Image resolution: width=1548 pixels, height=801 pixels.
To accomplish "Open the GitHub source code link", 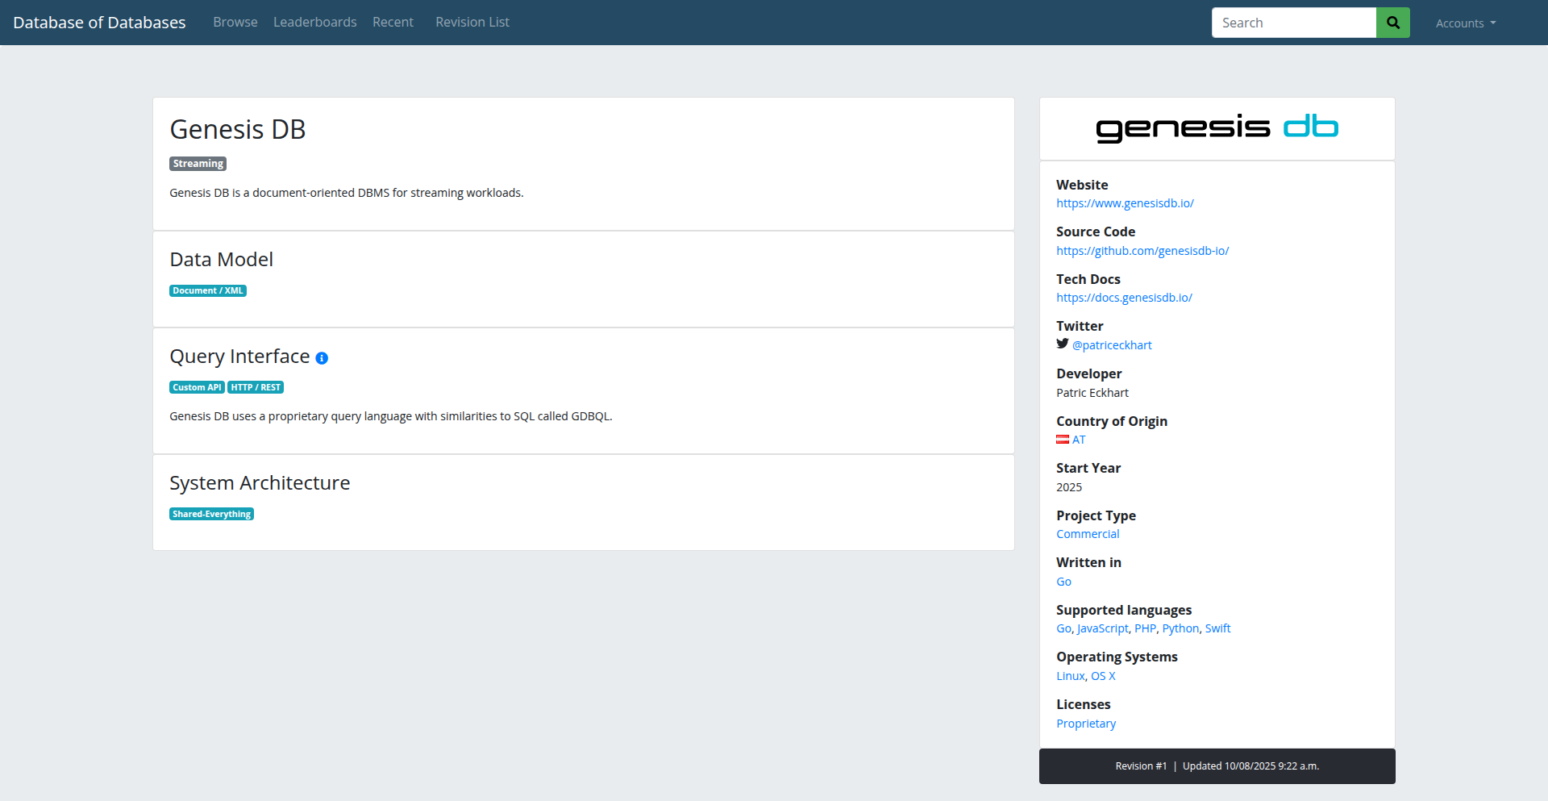I will [1142, 251].
